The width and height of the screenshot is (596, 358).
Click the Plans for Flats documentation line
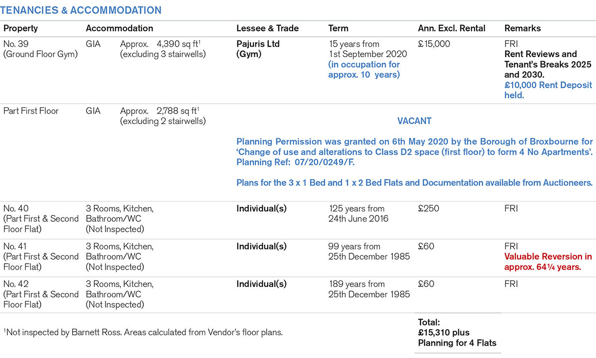coord(414,183)
